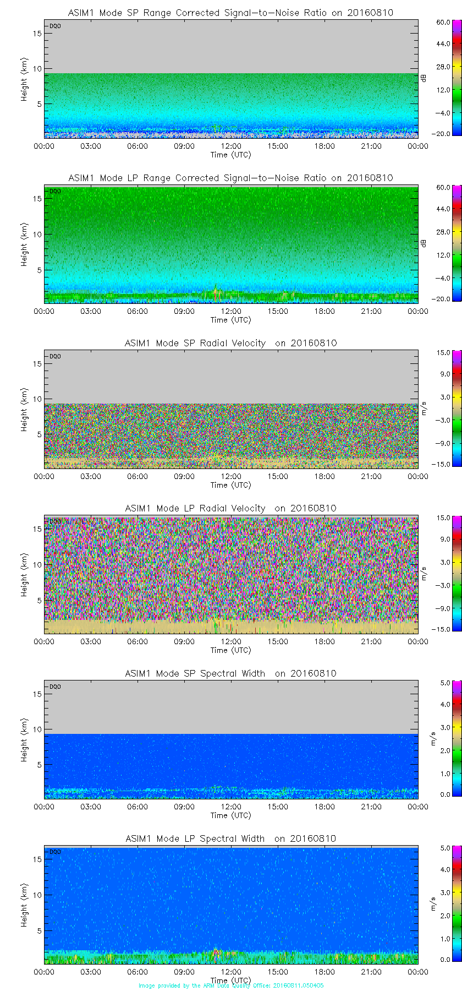Click the LP Signal-to-Noise Ratio plot title

(x=230, y=178)
